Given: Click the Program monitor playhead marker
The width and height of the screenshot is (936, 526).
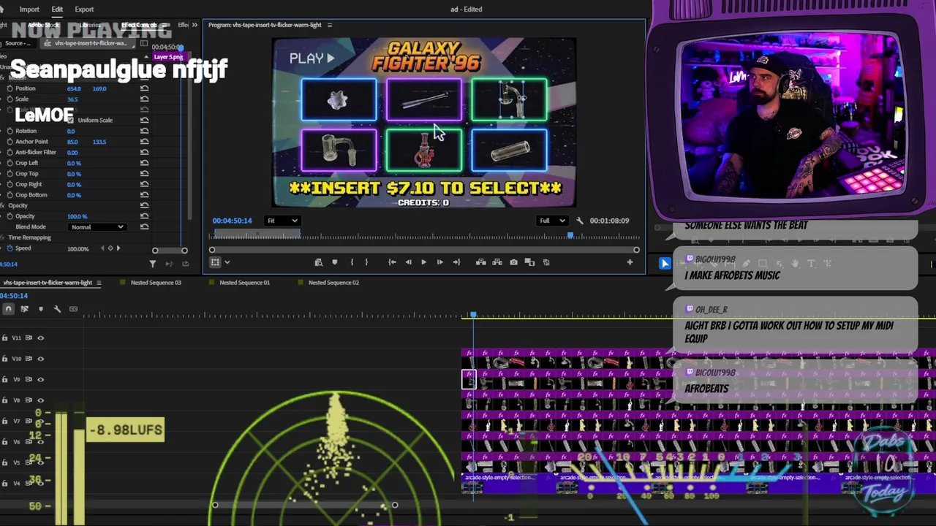Looking at the screenshot, I should 570,235.
